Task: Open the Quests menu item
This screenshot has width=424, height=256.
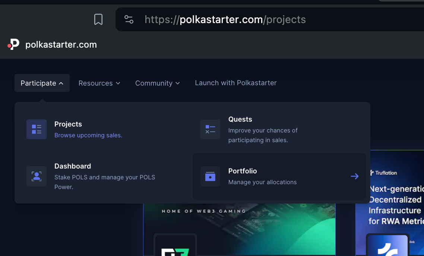Action: (240, 119)
